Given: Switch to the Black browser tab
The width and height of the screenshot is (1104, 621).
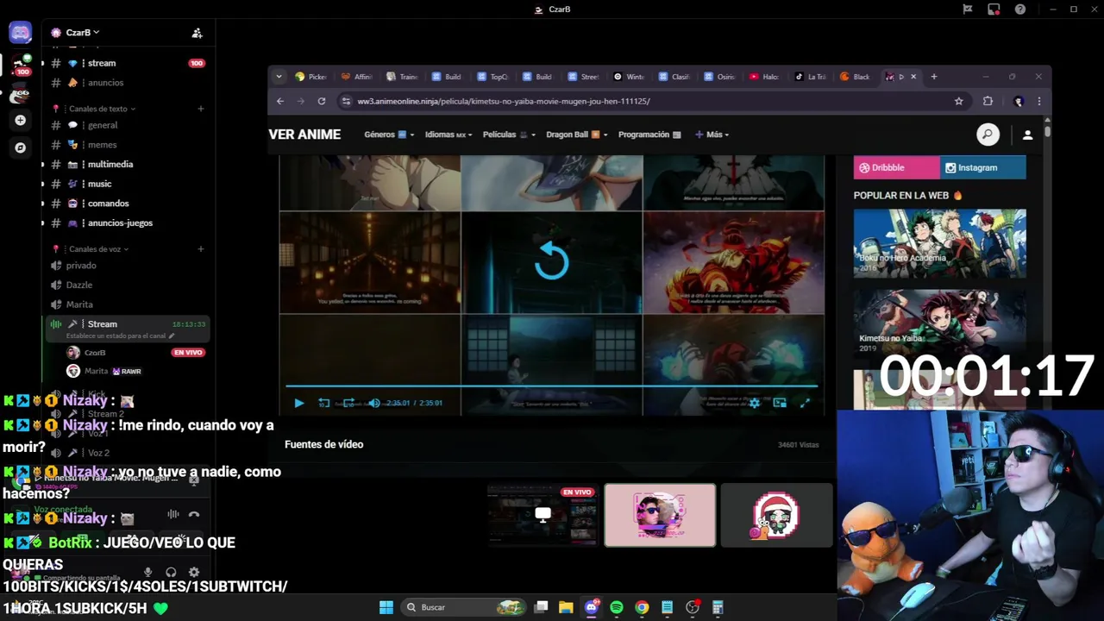Looking at the screenshot, I should [x=856, y=77].
